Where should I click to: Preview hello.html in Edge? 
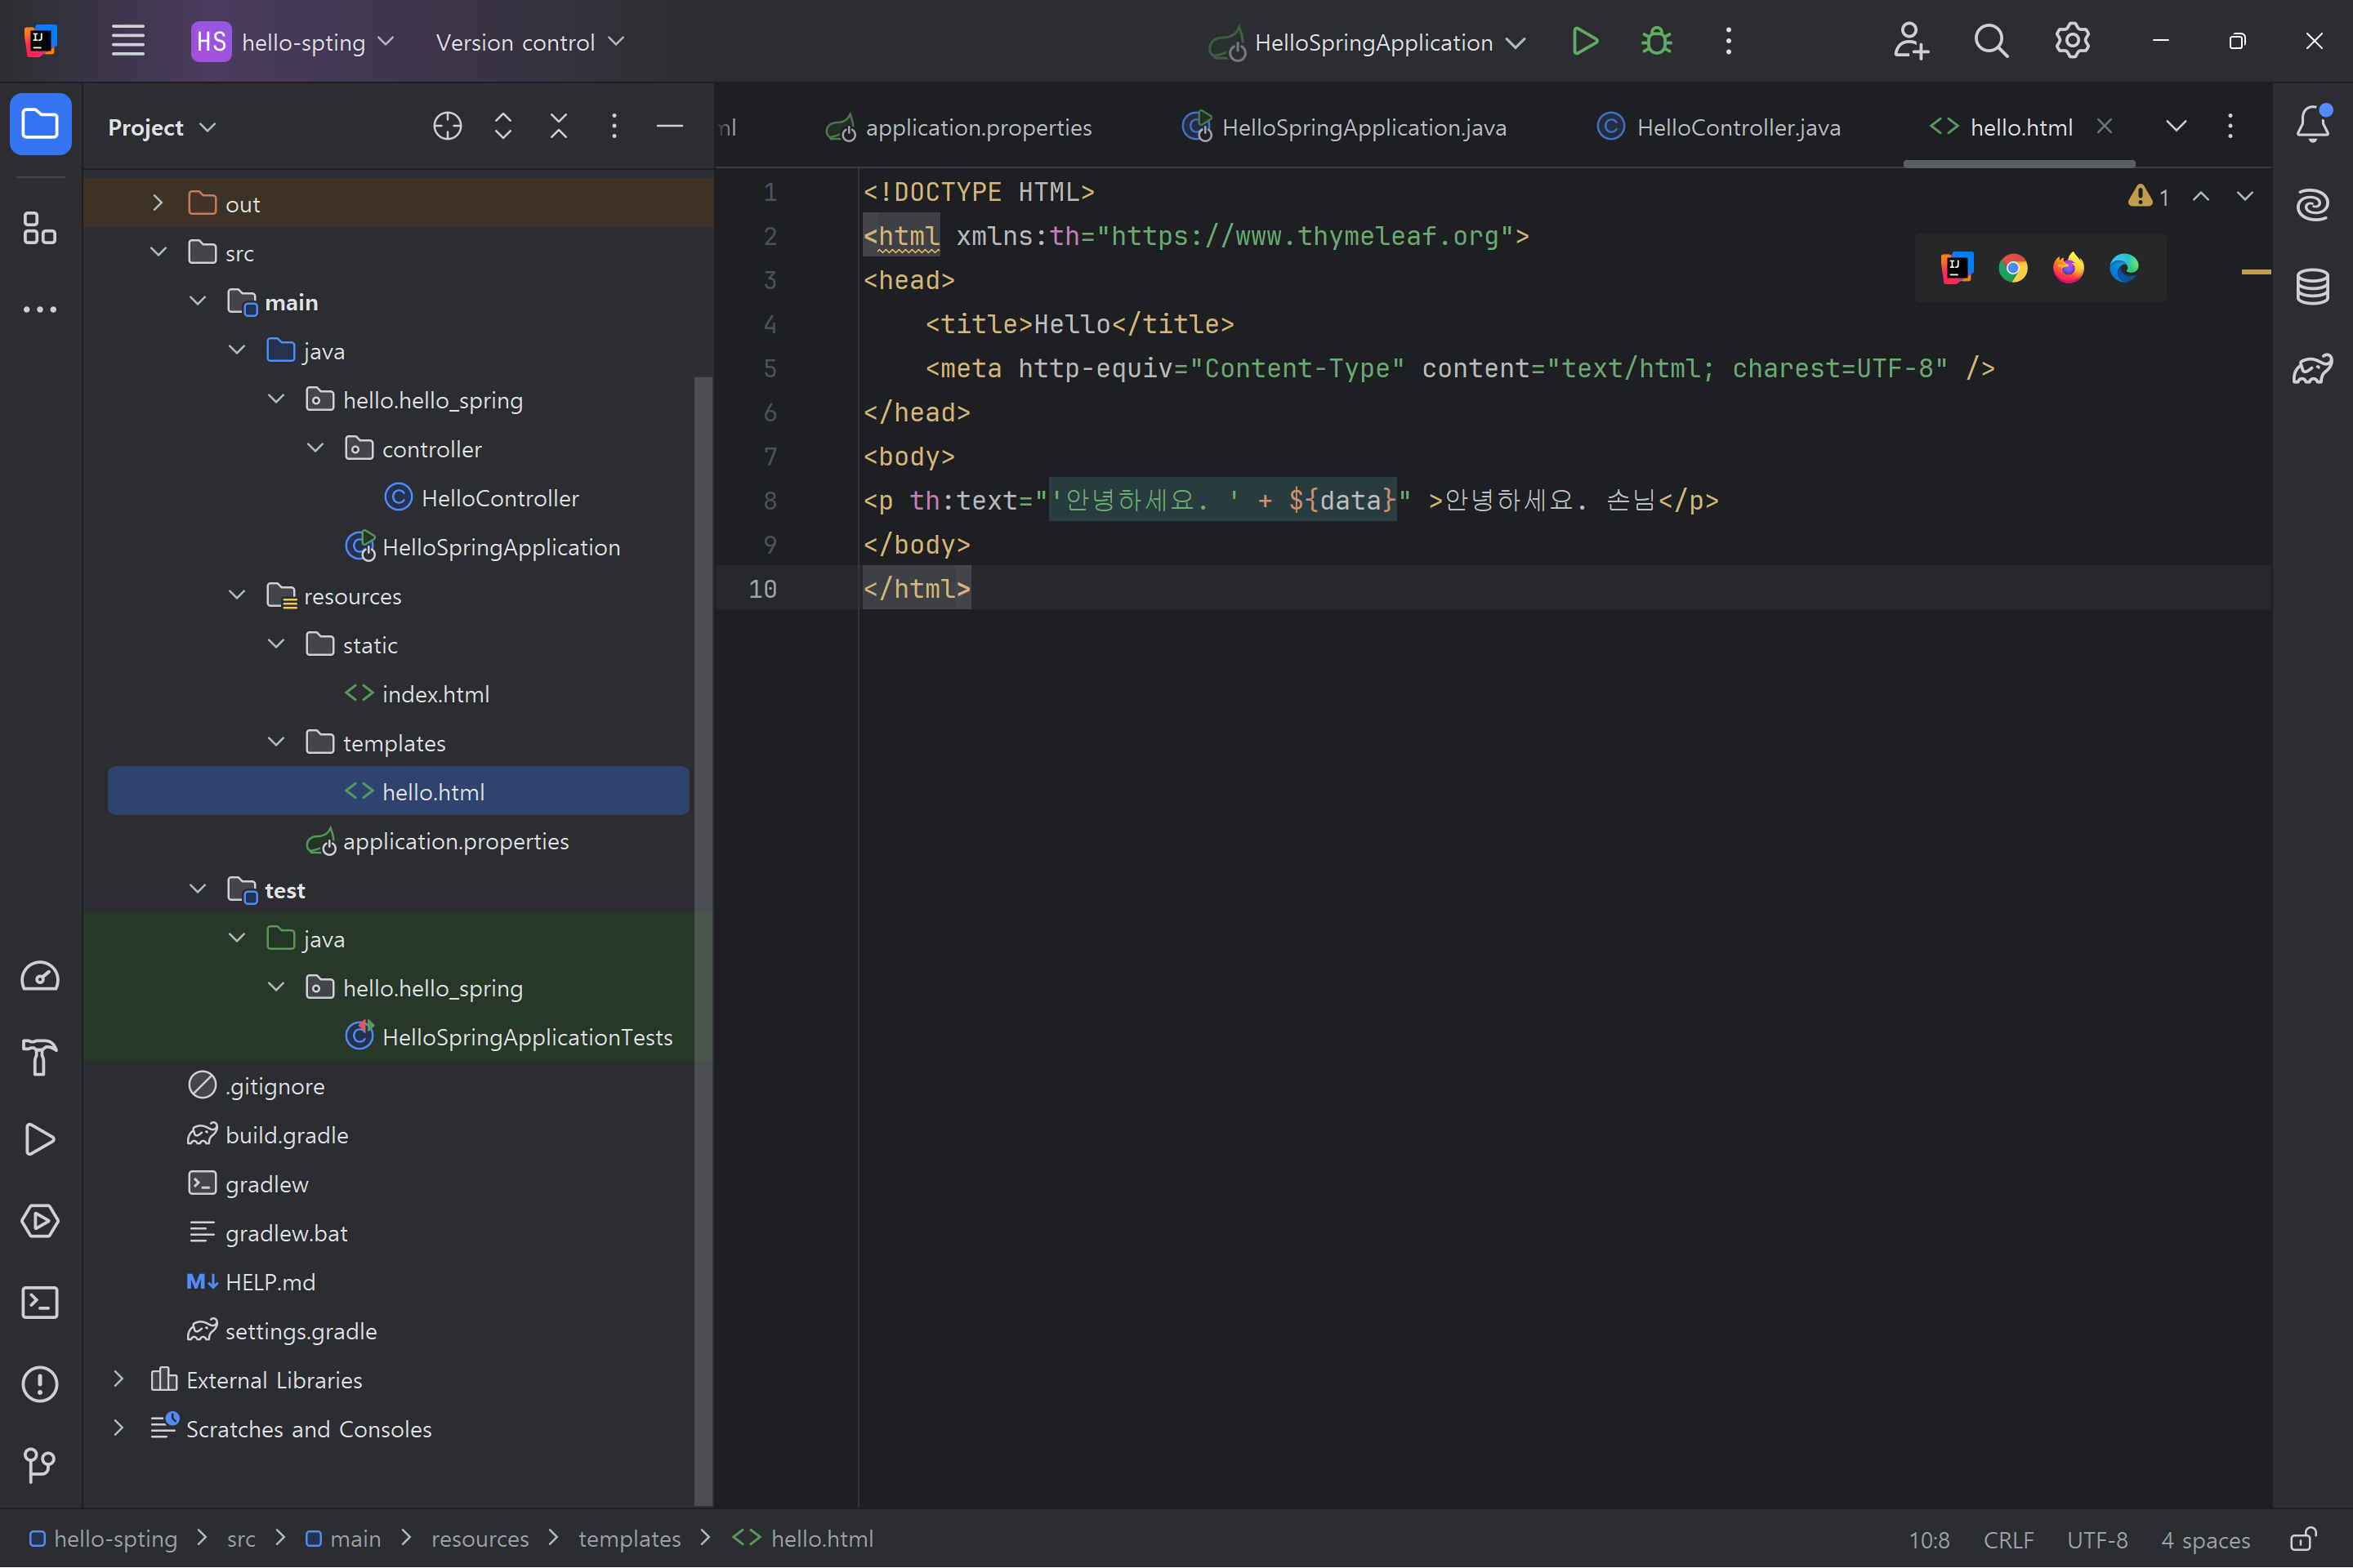(2124, 268)
